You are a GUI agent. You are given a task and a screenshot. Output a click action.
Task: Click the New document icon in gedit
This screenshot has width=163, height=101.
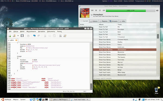point(10,36)
